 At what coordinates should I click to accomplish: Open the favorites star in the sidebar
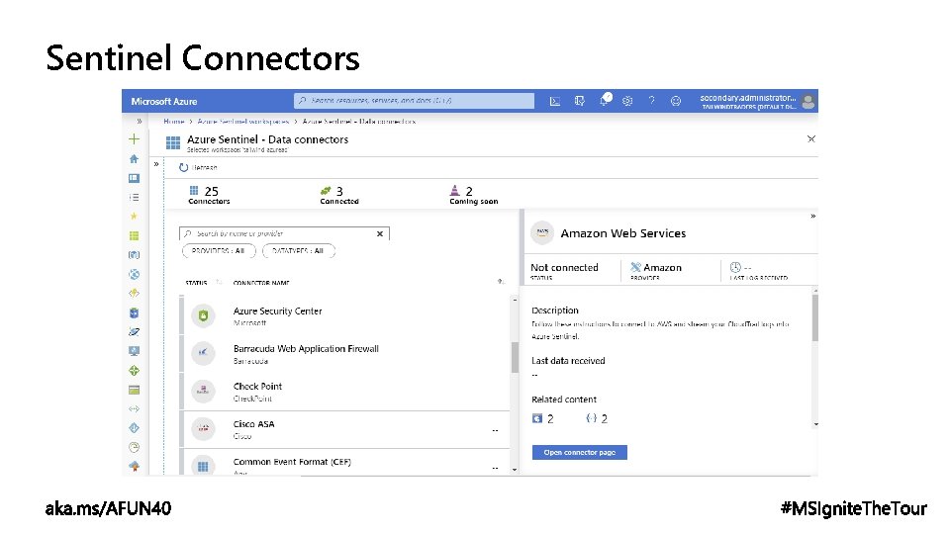tap(134, 216)
